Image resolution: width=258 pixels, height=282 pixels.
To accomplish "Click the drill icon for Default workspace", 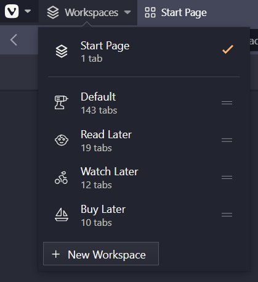I will pos(62,102).
